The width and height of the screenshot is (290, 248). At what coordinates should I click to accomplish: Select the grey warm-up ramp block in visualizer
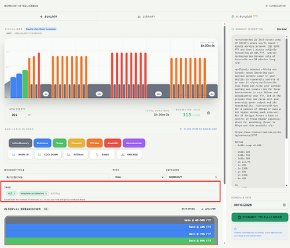pos(7,89)
